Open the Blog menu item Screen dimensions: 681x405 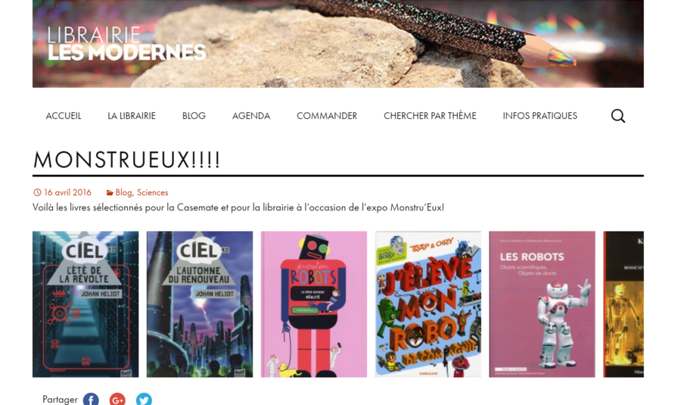194,116
